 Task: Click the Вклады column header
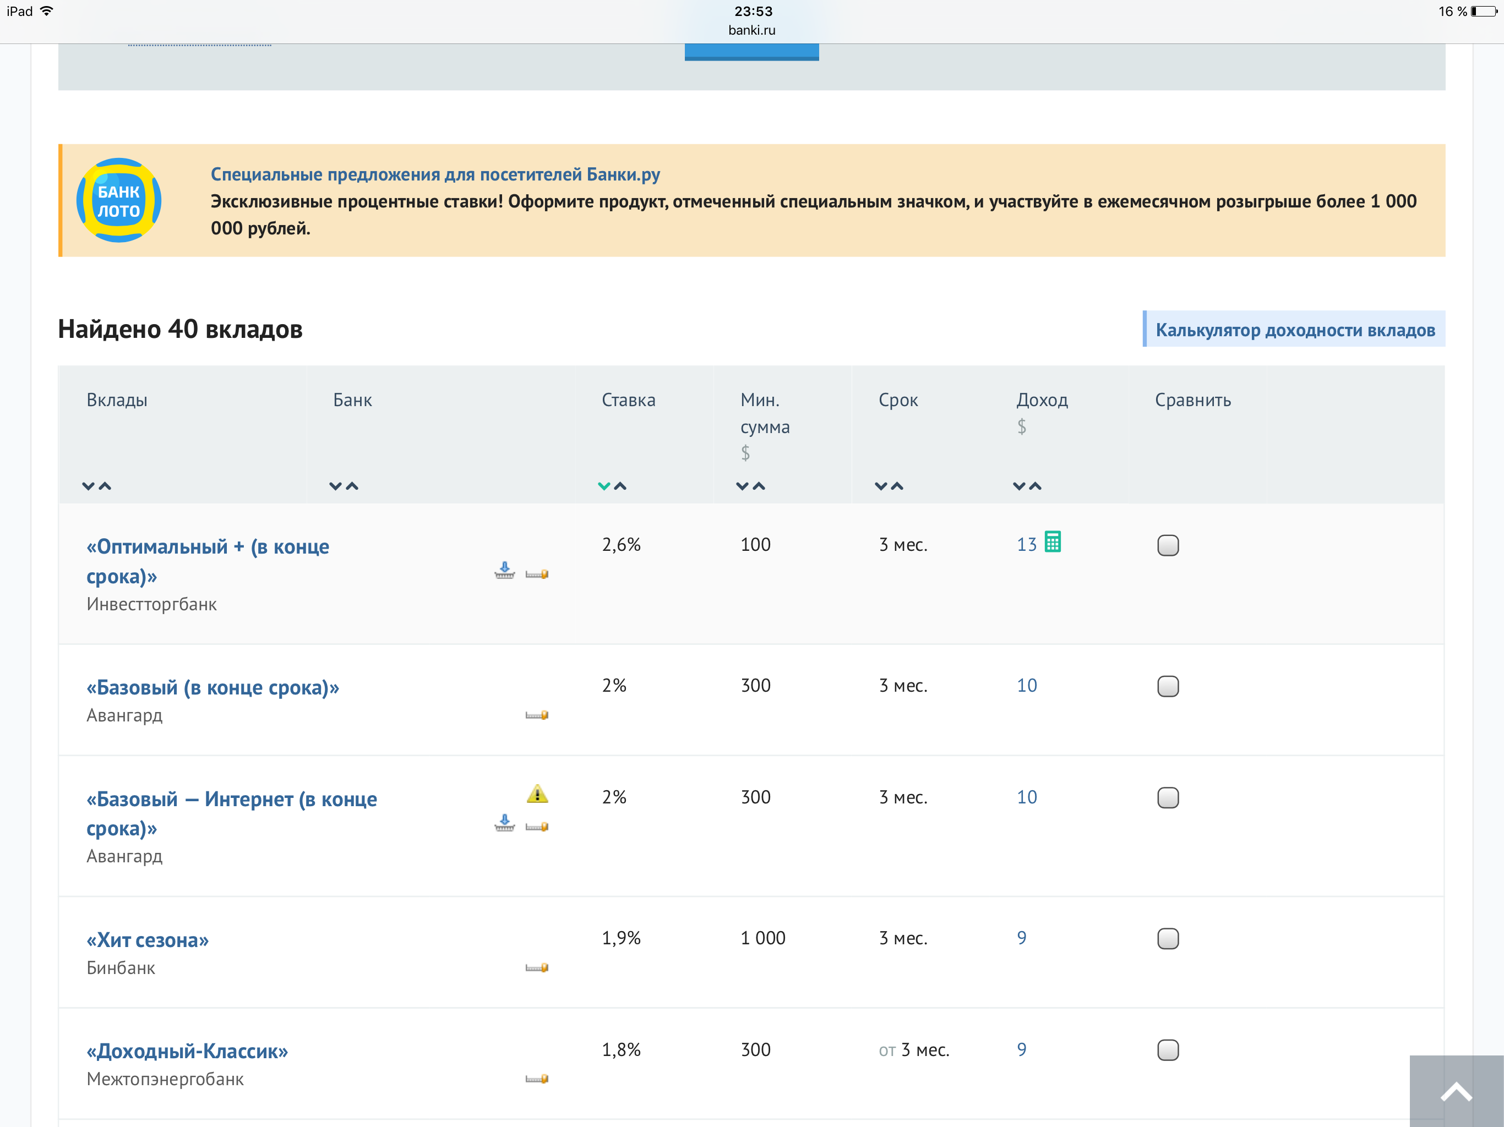[117, 400]
